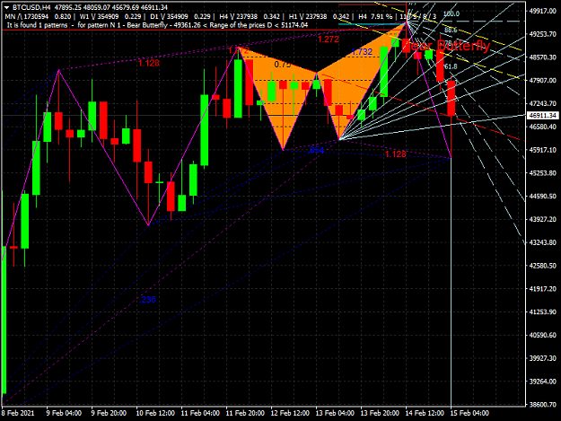This screenshot has height=421, width=561.
Task: Click the 'H4 7.91 %' readout in header
Action: pyautogui.click(x=375, y=16)
